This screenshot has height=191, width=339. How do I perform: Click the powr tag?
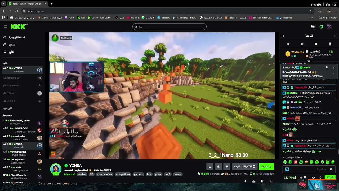pyautogui.click(x=158, y=174)
